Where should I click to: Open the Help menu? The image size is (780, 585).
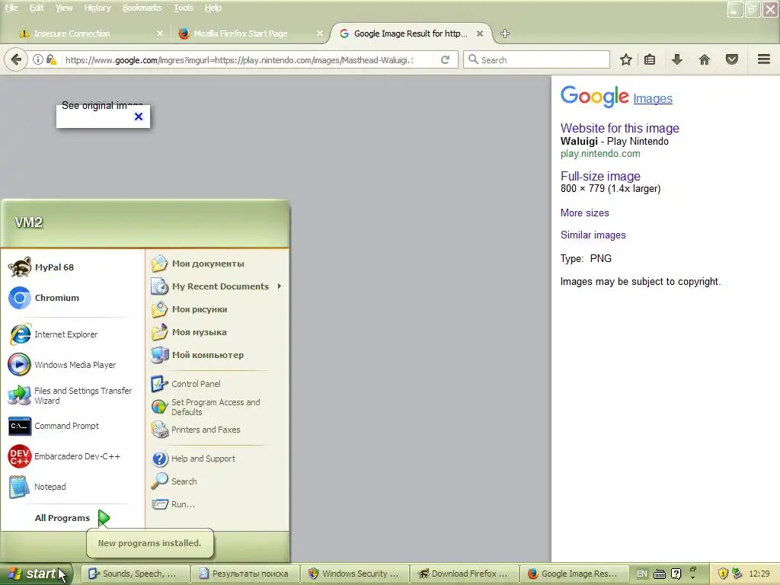pos(213,8)
